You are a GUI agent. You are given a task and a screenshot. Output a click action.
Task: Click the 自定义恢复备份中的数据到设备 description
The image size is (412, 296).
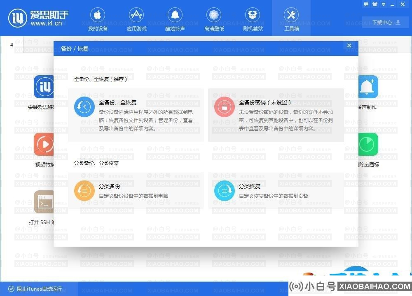273,196
